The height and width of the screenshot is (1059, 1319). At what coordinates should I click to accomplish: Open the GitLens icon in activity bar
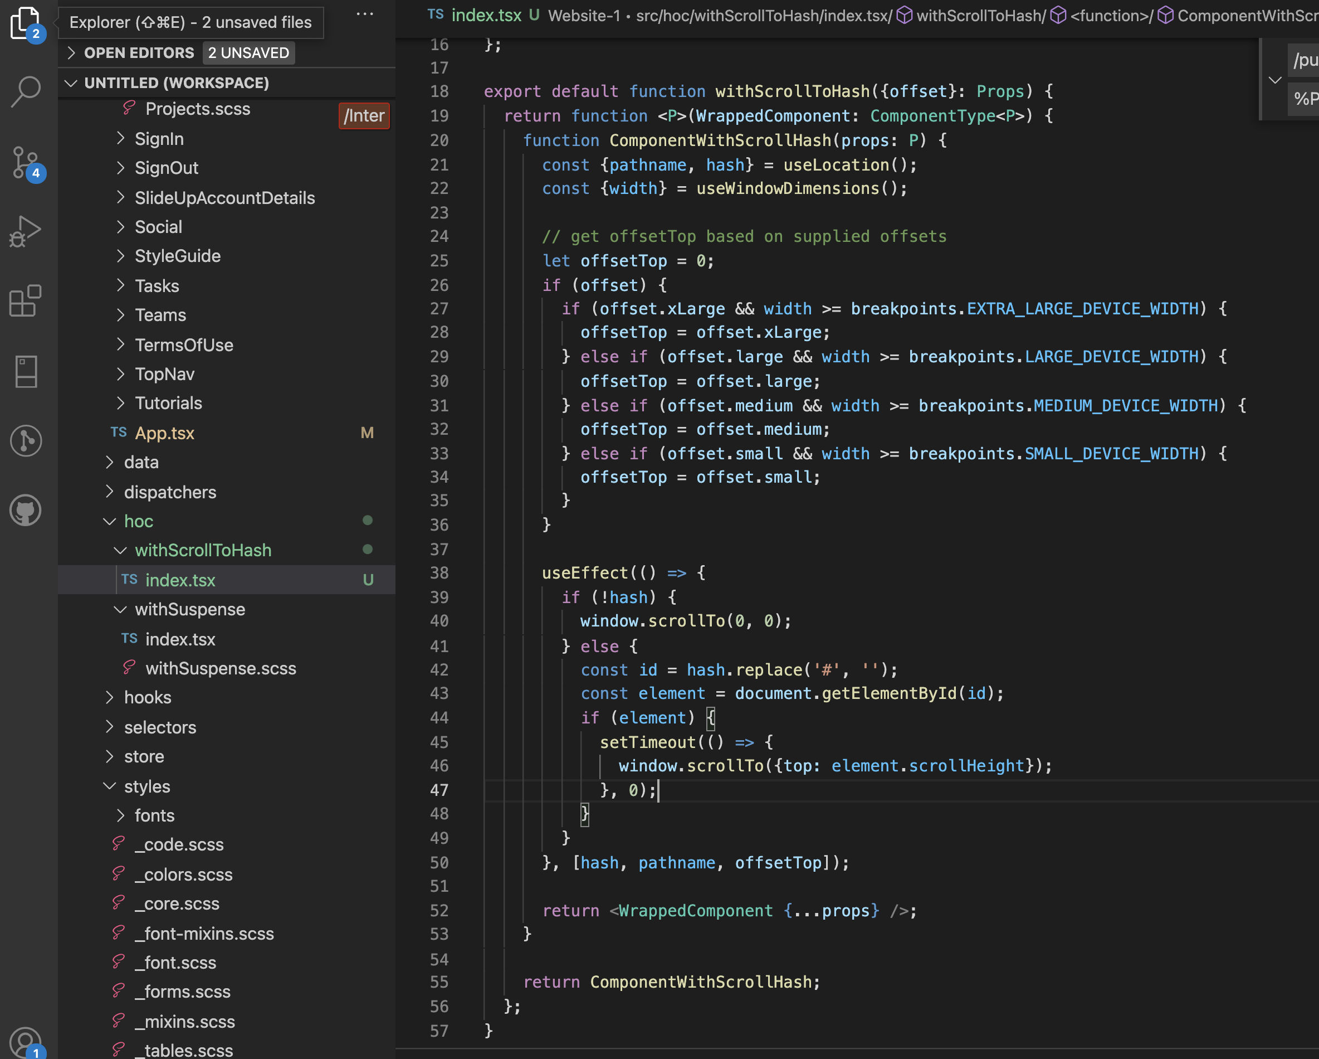pyautogui.click(x=26, y=440)
